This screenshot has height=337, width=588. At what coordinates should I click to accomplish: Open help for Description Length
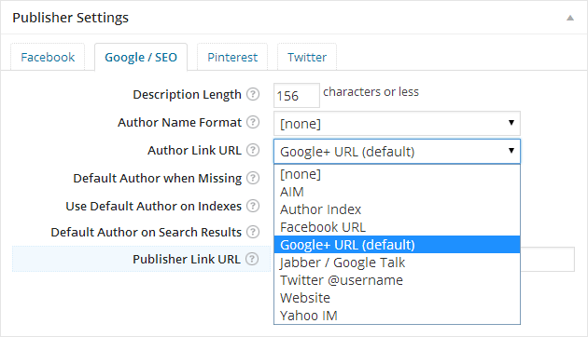click(253, 94)
